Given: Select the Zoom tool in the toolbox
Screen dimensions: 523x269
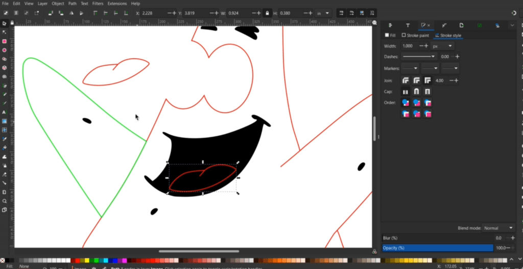Looking at the screenshot, I should tap(5, 201).
